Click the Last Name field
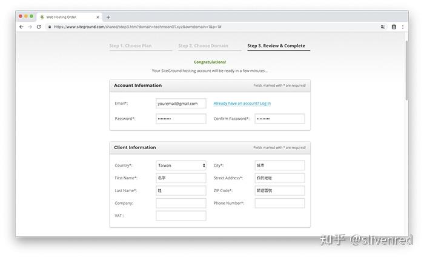 tap(181, 190)
